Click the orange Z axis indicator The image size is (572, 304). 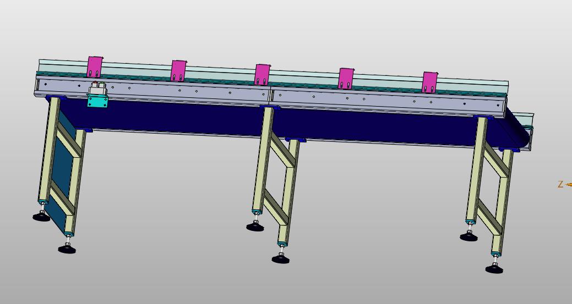coord(564,185)
